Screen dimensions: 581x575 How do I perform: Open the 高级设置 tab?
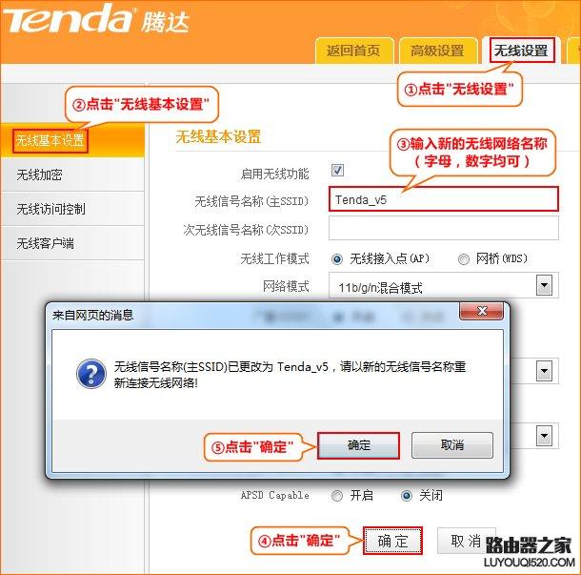(437, 51)
